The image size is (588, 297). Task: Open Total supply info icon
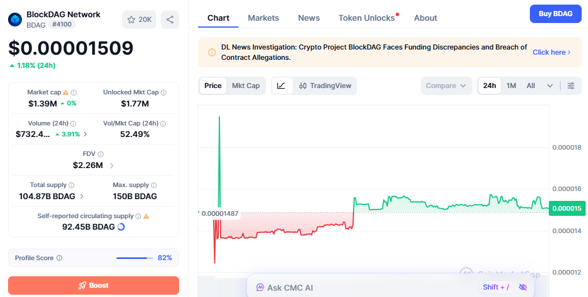71,185
